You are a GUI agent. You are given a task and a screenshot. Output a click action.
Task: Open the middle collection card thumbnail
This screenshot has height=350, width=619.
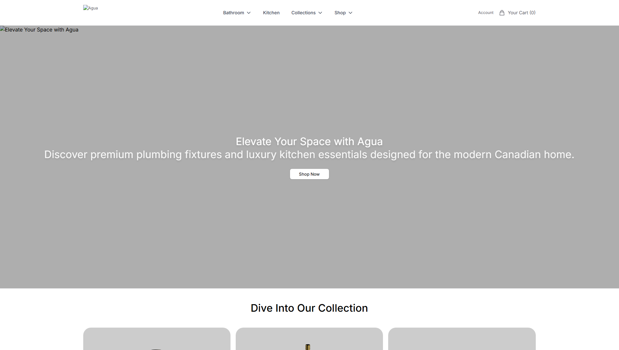tap(309, 339)
